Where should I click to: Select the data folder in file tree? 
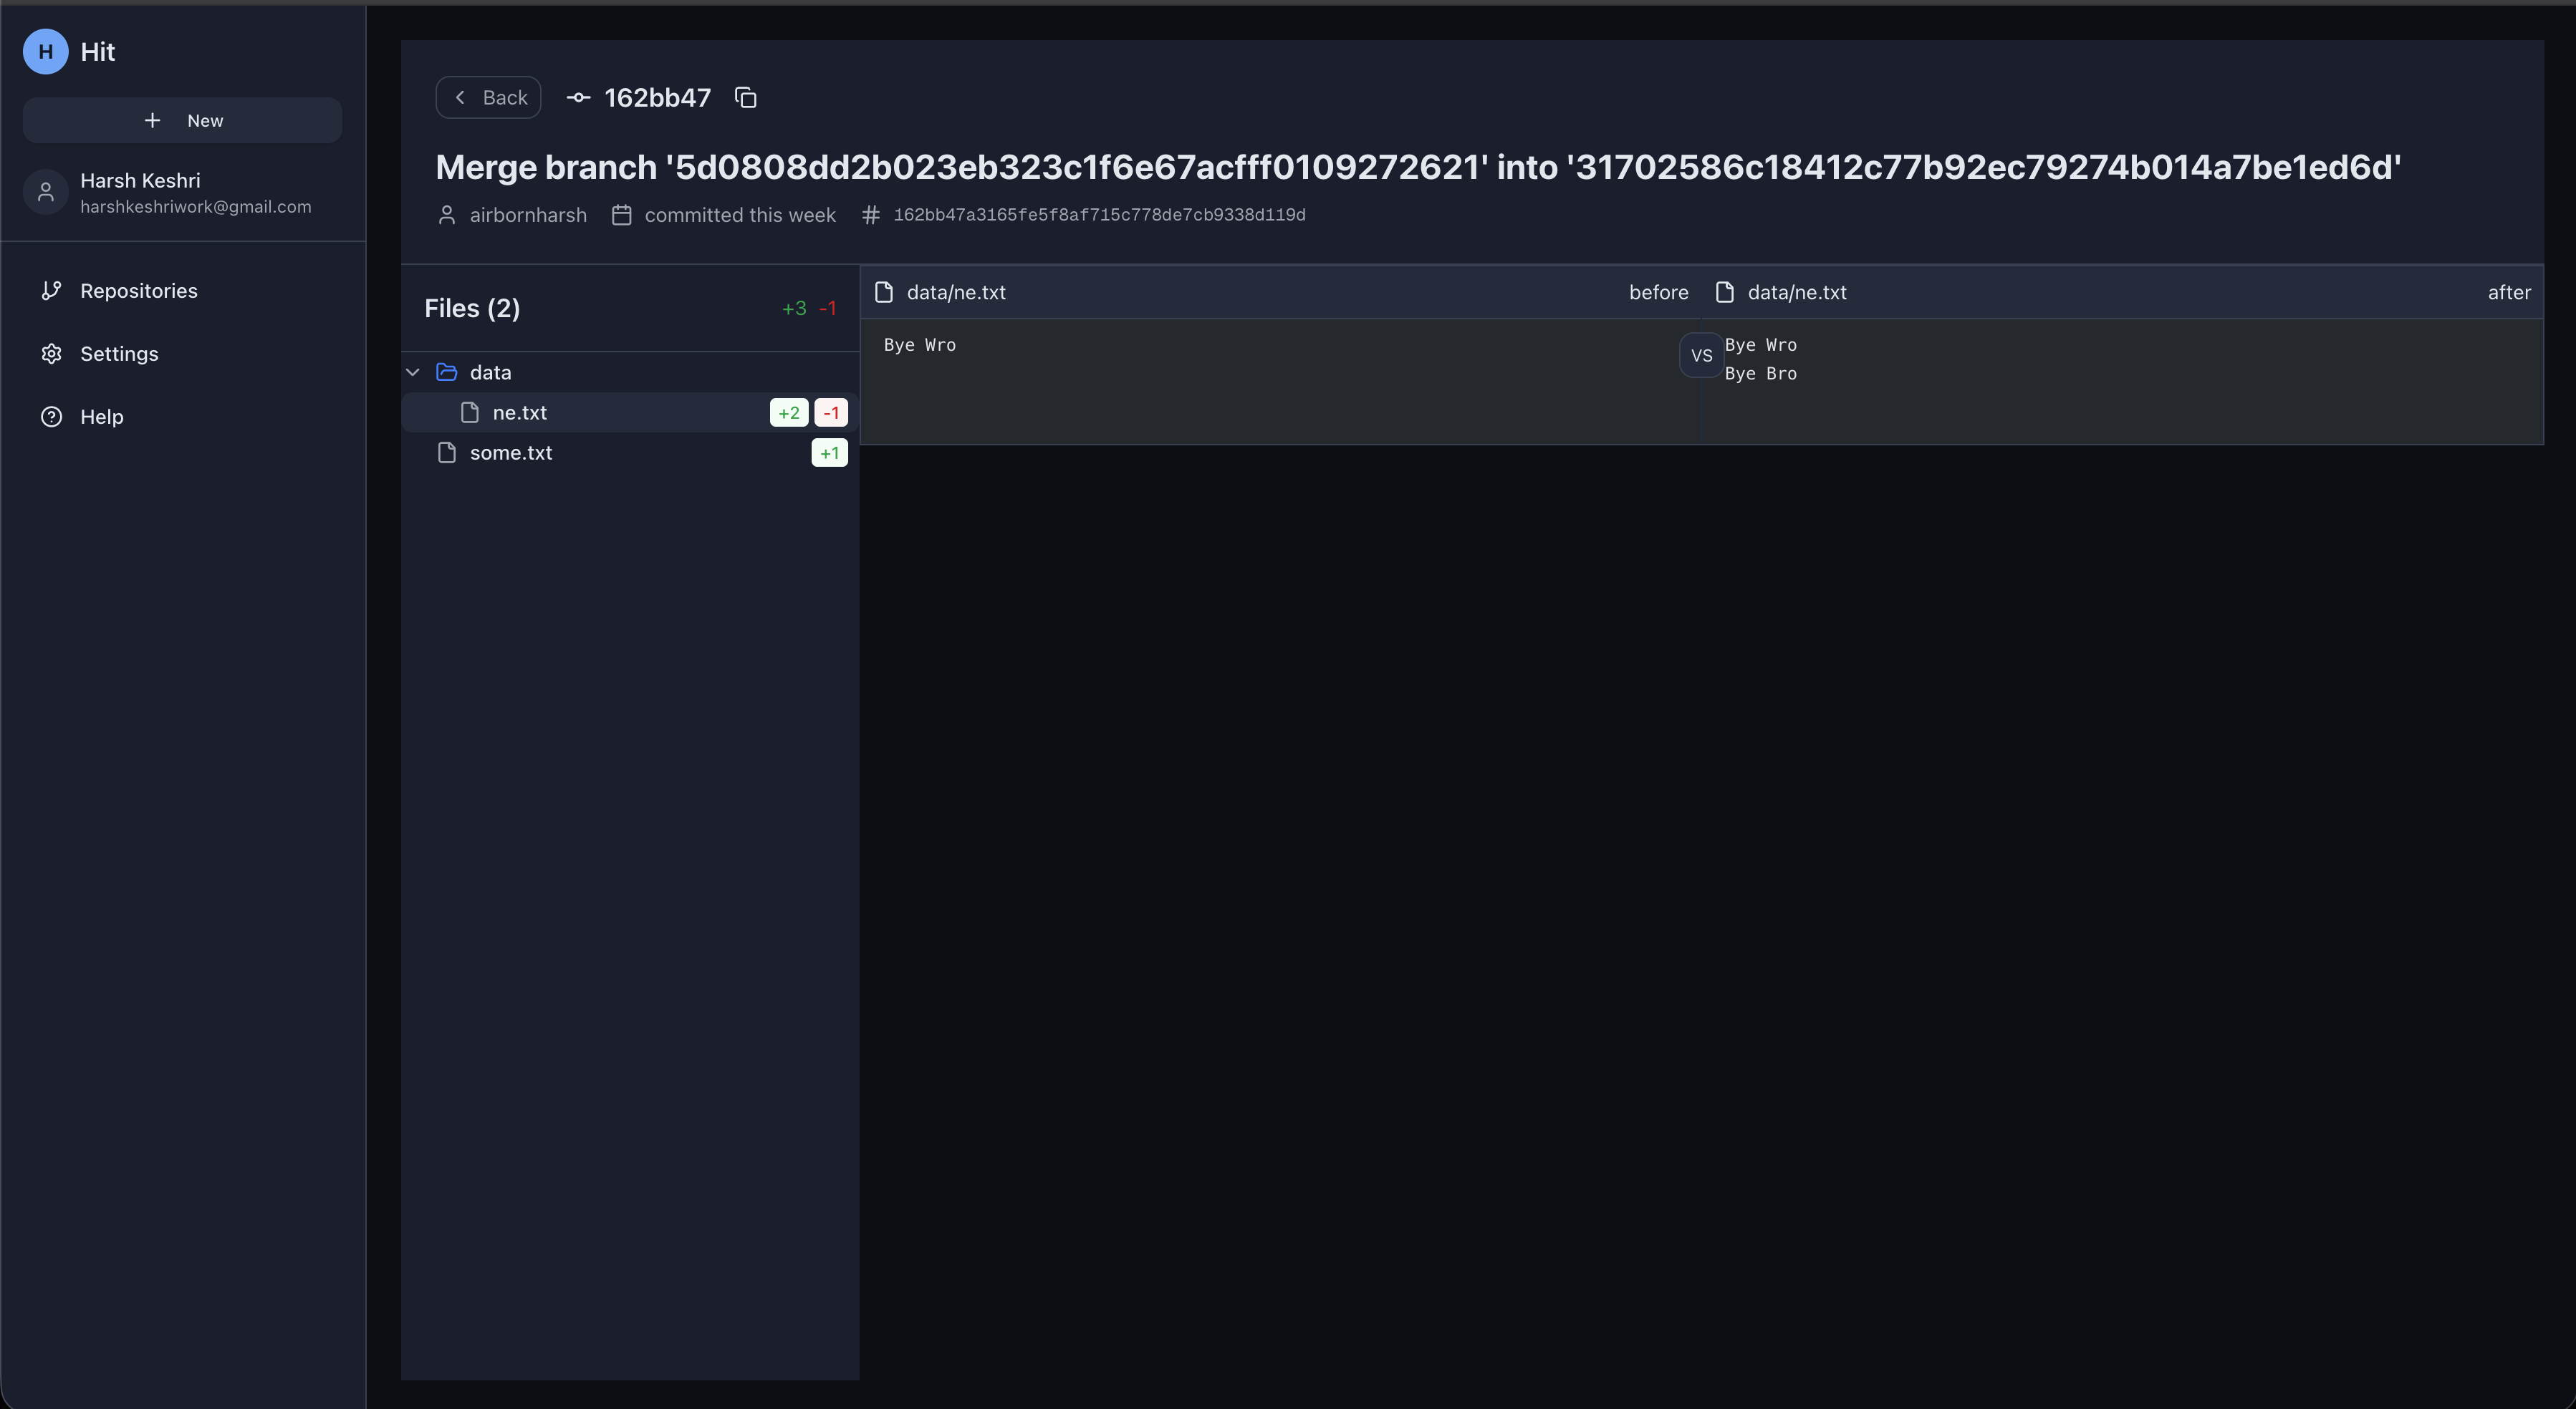tap(490, 372)
